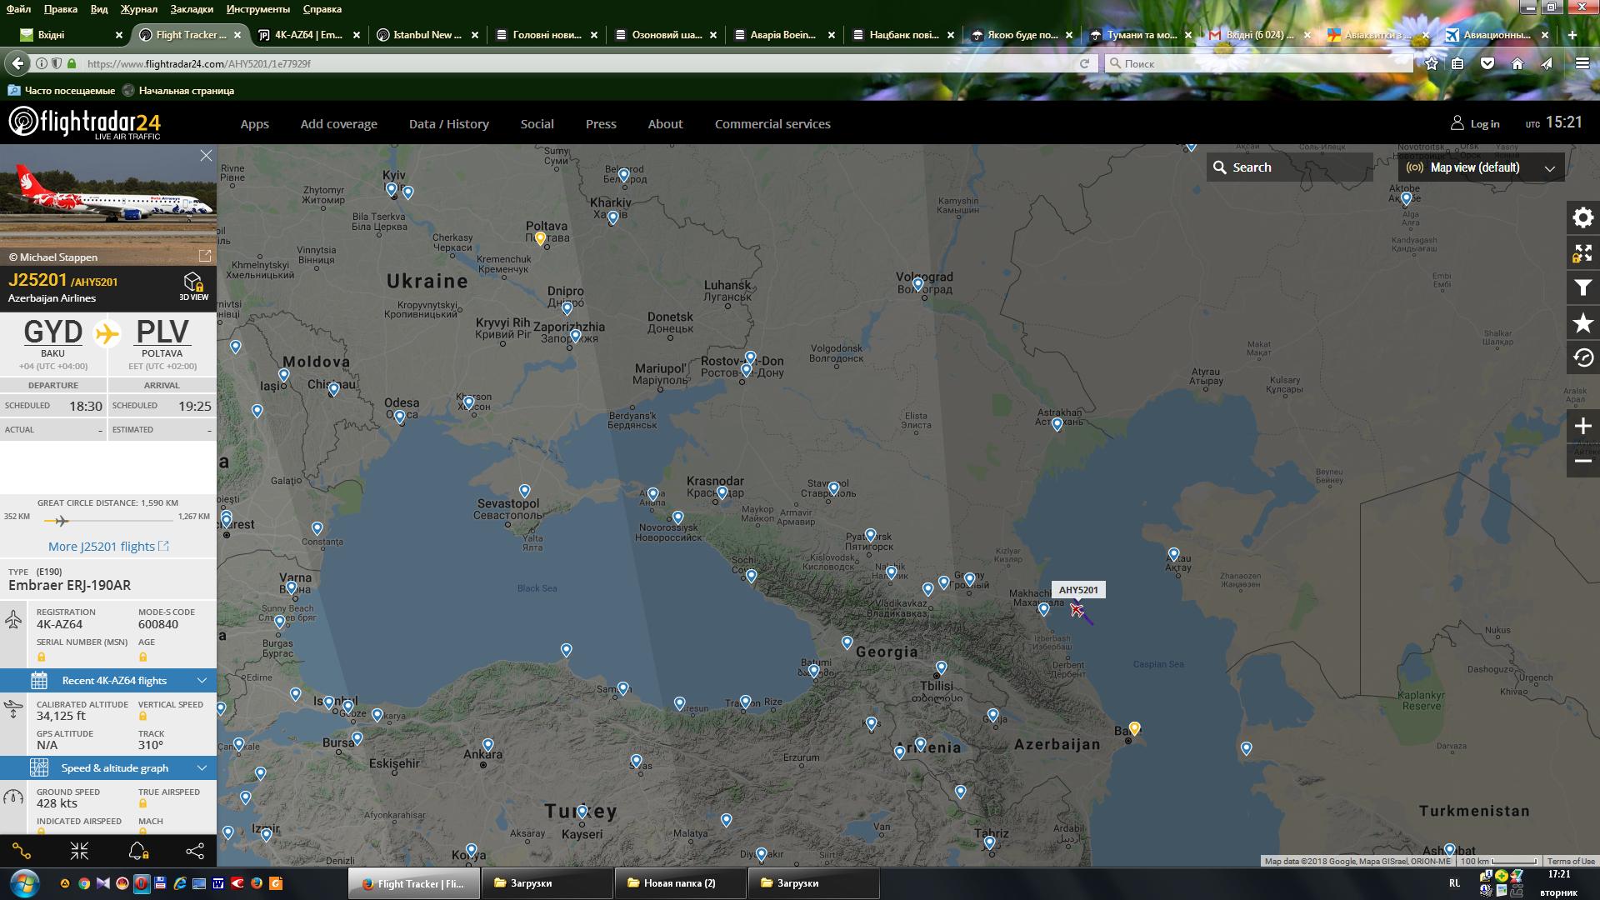Click the Log in button
Screen dimensions: 1600x900
pyautogui.click(x=1475, y=124)
